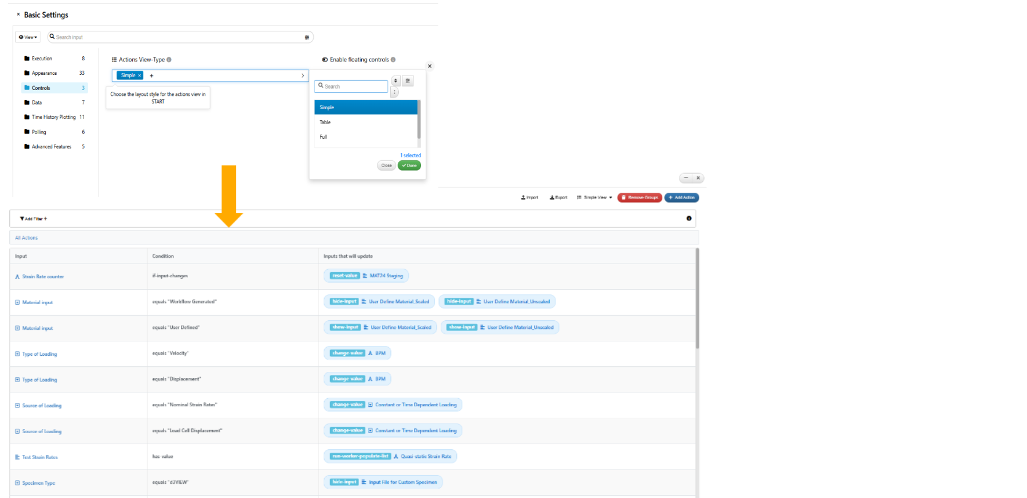Image resolution: width=1027 pixels, height=498 pixels.
Task: Open the Time History Plotting category
Action: coord(53,117)
